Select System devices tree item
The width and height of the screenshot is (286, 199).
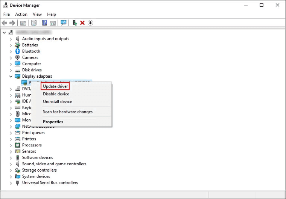pos(36,176)
